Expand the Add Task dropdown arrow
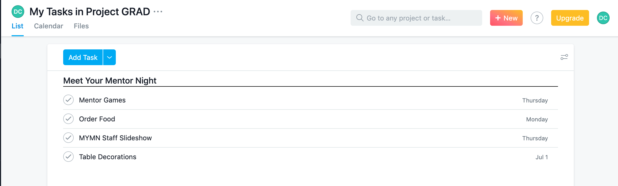The width and height of the screenshot is (618, 186). [109, 57]
